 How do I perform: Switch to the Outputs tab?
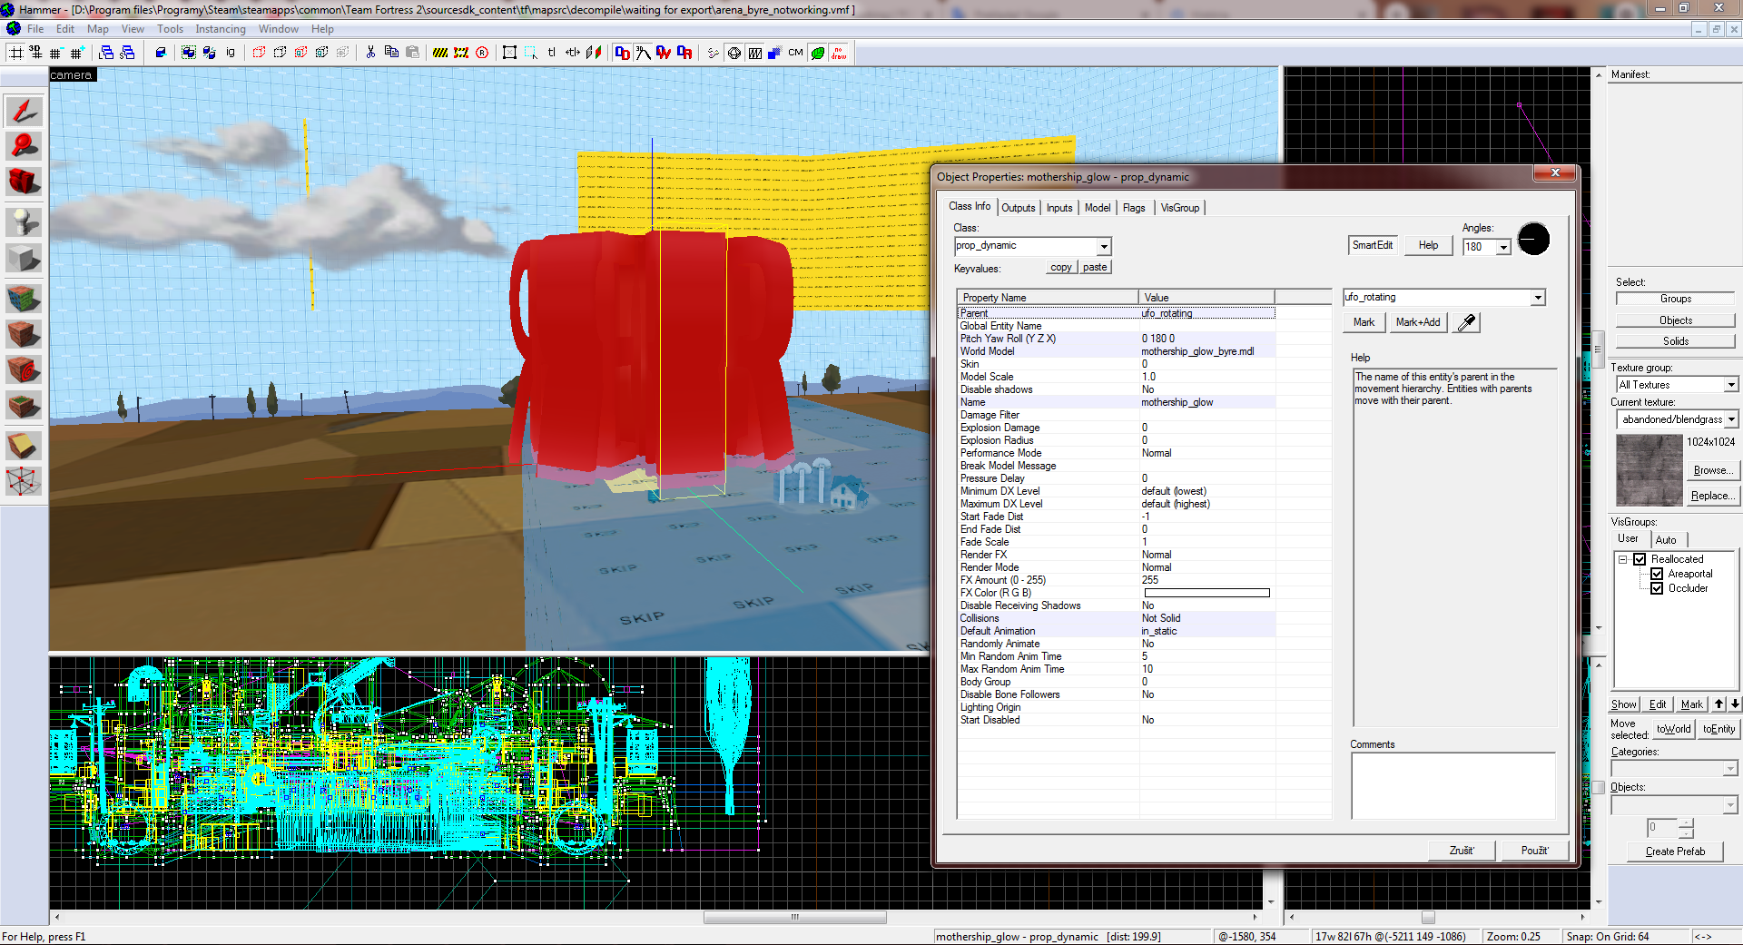[x=1019, y=208]
